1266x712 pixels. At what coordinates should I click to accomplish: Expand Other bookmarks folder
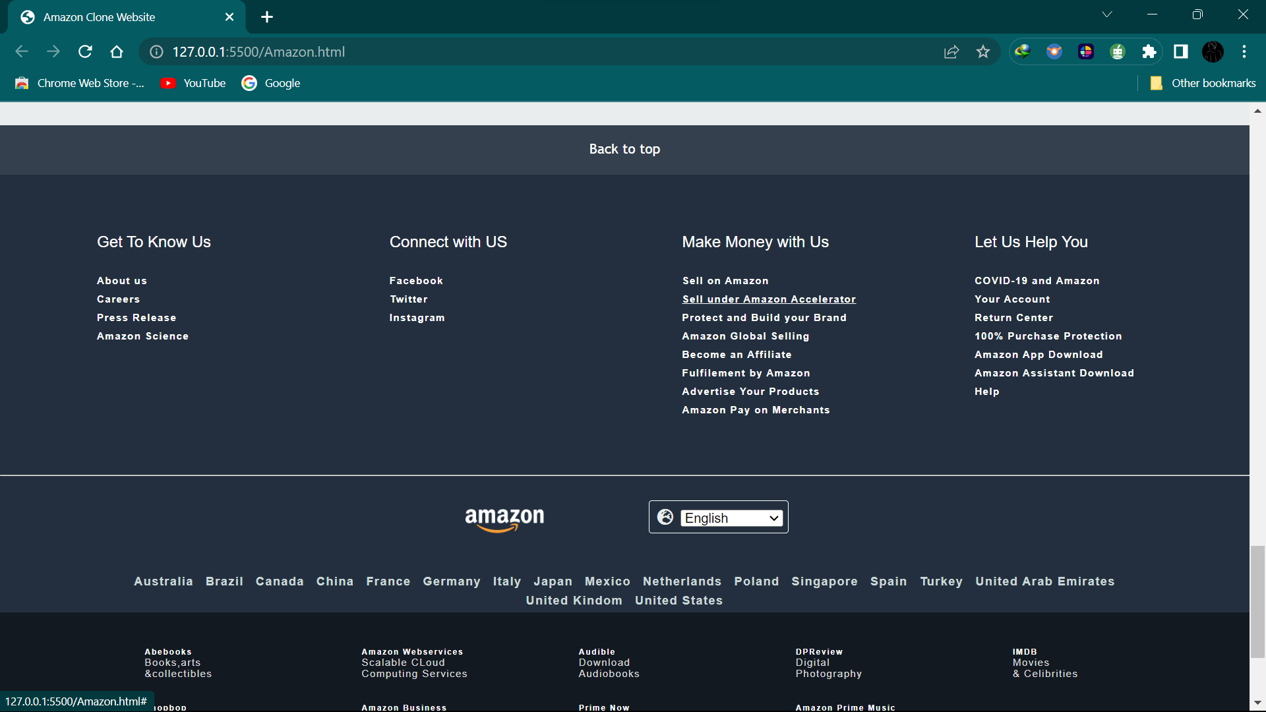coord(1201,83)
